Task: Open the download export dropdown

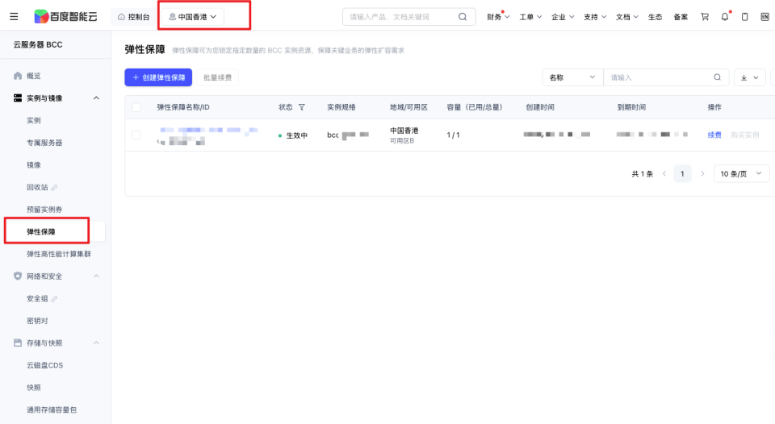Action: pyautogui.click(x=750, y=77)
